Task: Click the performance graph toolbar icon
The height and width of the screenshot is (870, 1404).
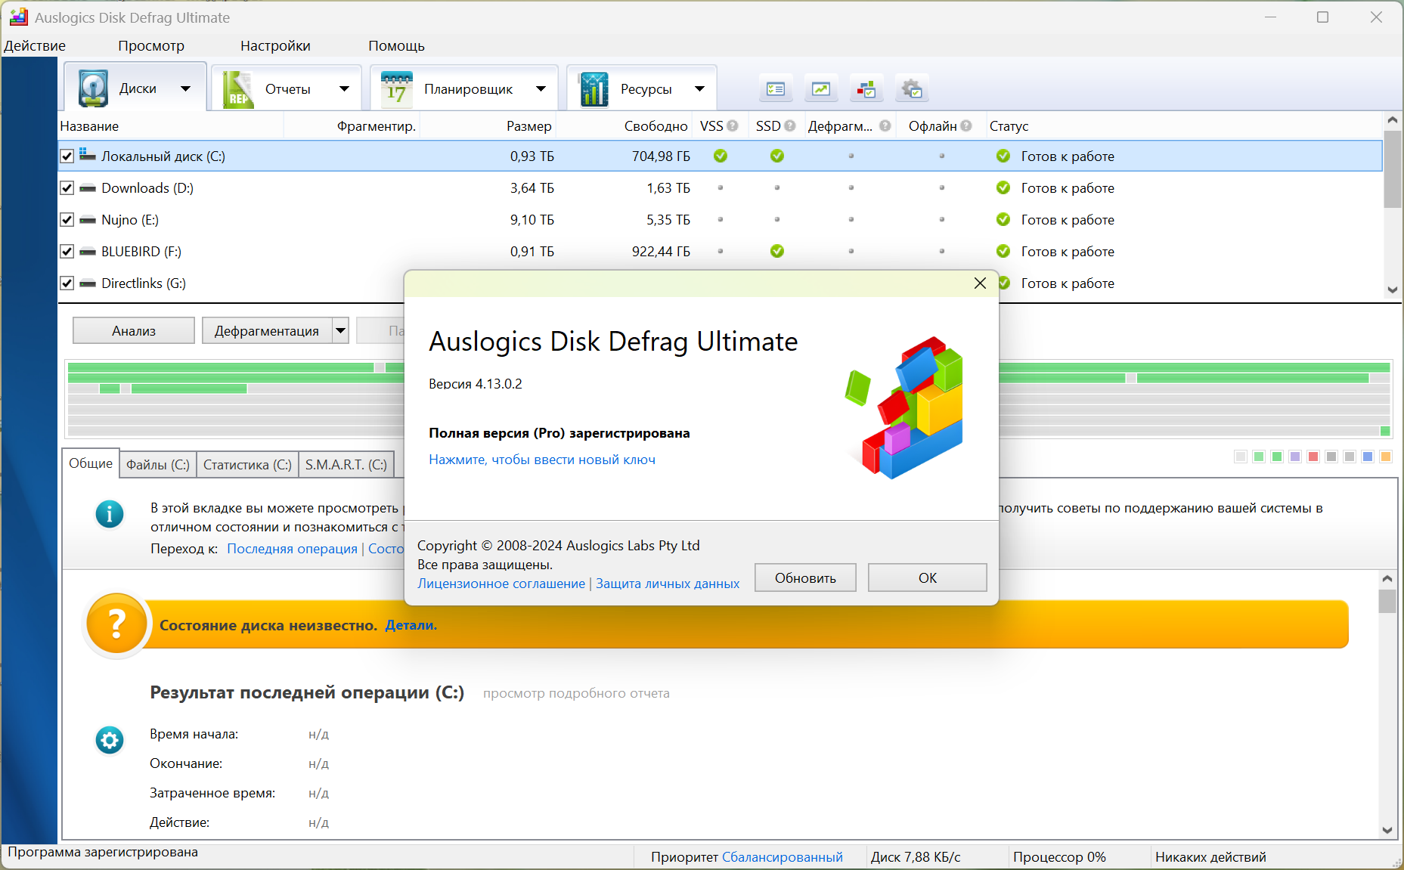Action: (821, 89)
